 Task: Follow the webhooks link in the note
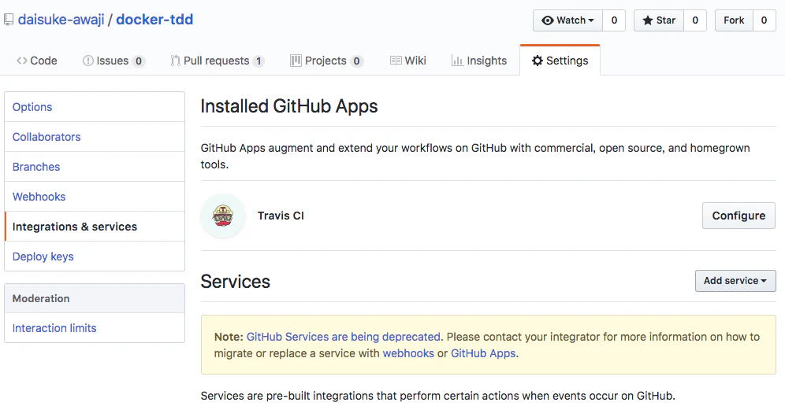(408, 353)
